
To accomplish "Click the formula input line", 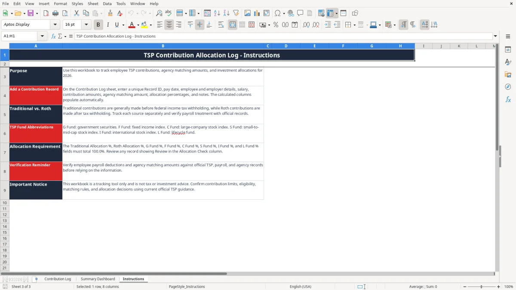I will point(283,37).
